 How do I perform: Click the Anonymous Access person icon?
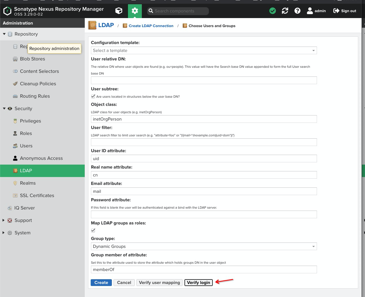[15, 158]
